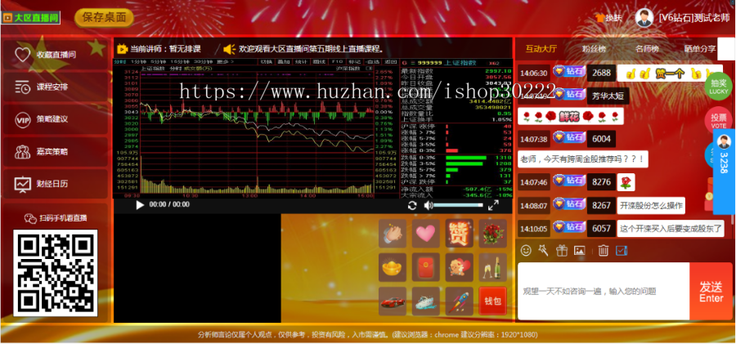Open the gift box icon in chat toolbar

561,250
